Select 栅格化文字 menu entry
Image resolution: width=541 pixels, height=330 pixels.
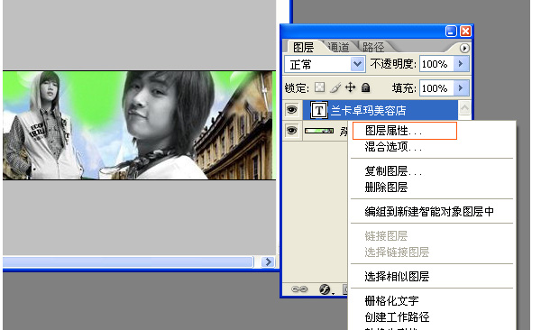(x=391, y=300)
